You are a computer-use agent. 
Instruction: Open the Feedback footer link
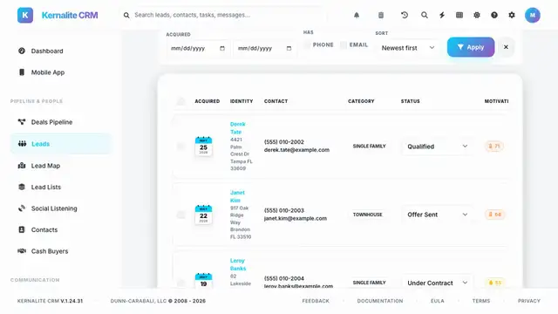[316, 301]
